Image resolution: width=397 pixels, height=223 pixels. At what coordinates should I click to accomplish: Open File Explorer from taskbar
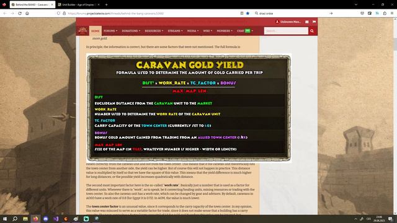[25, 219]
